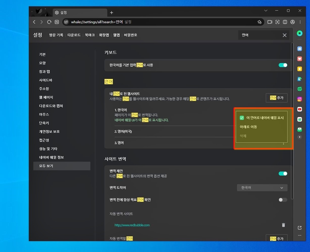Screen dimensions: 310x252
Task: Open the sidebar more options ellipsis
Action: tap(300, 235)
